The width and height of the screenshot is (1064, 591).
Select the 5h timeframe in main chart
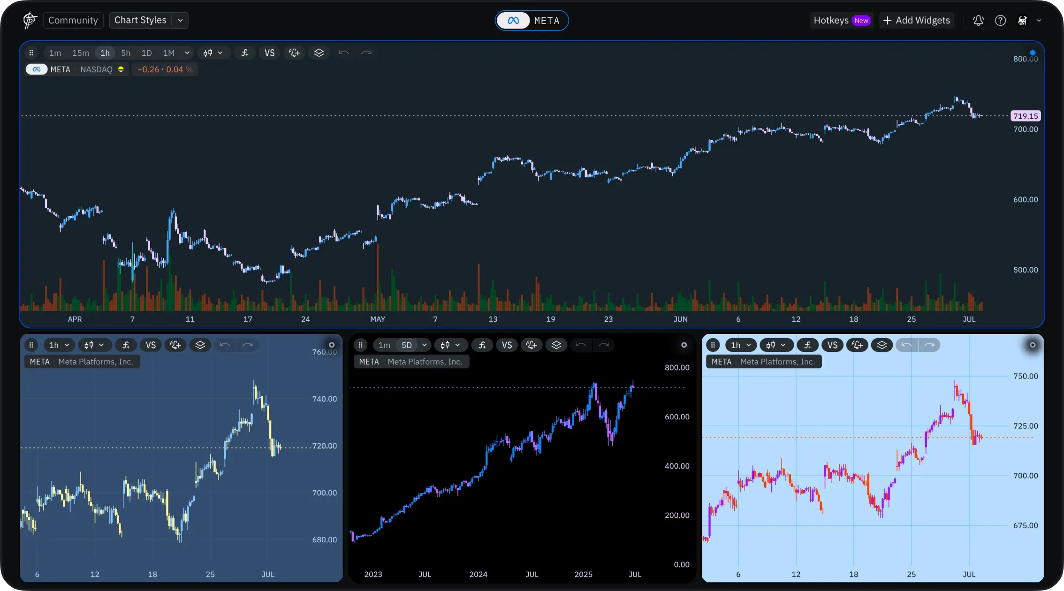(126, 53)
